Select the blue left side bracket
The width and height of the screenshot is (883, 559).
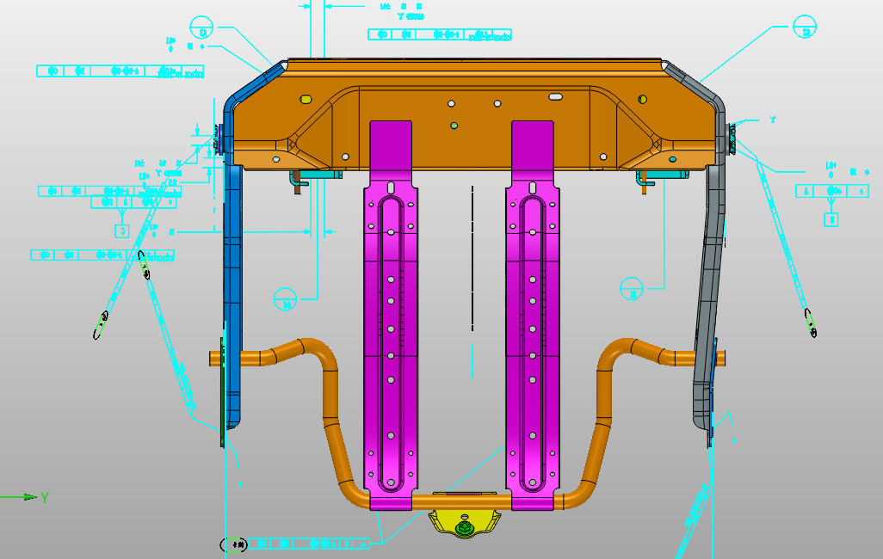[232, 284]
